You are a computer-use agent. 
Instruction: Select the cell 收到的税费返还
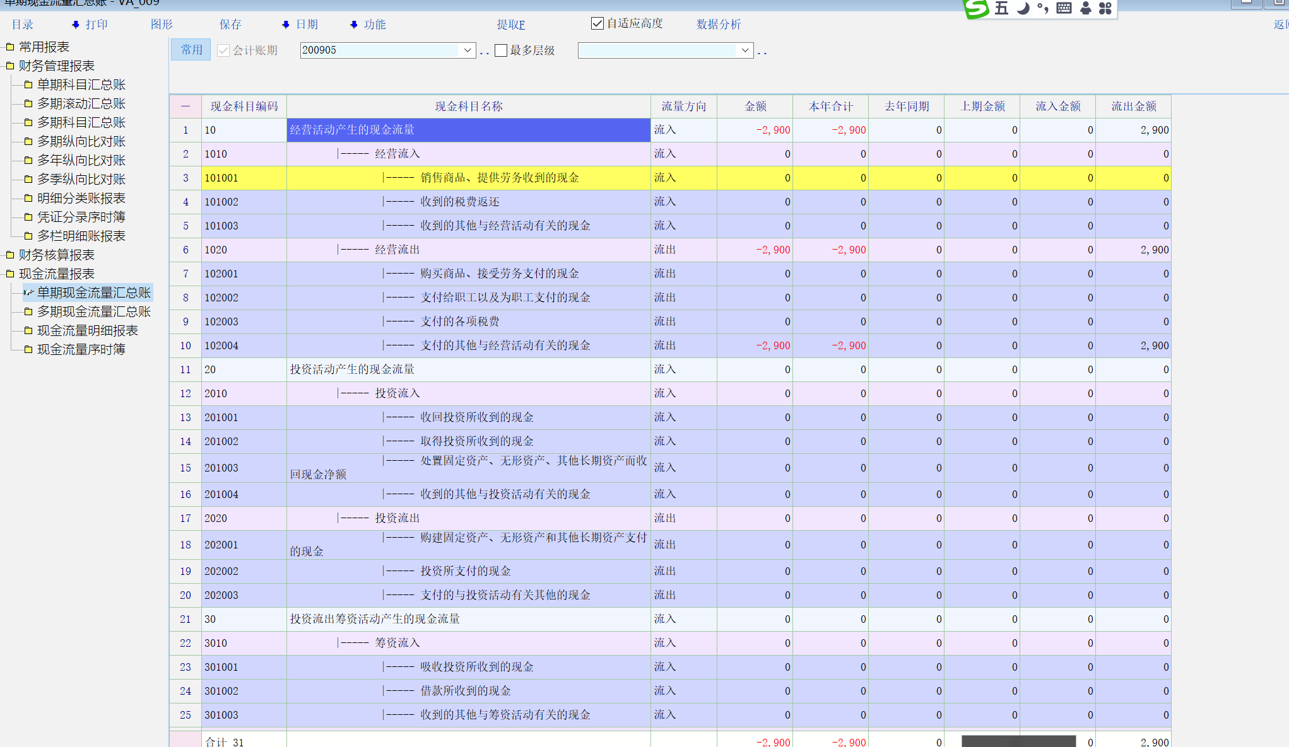coord(469,202)
